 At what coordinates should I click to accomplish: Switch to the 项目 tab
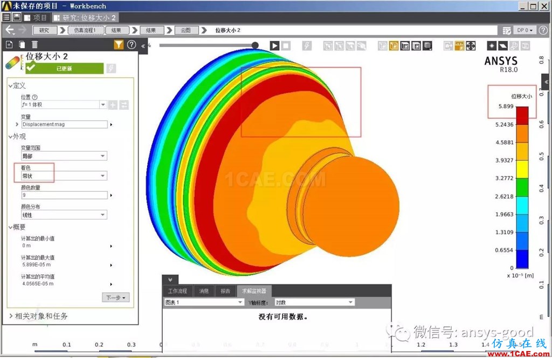[36, 18]
